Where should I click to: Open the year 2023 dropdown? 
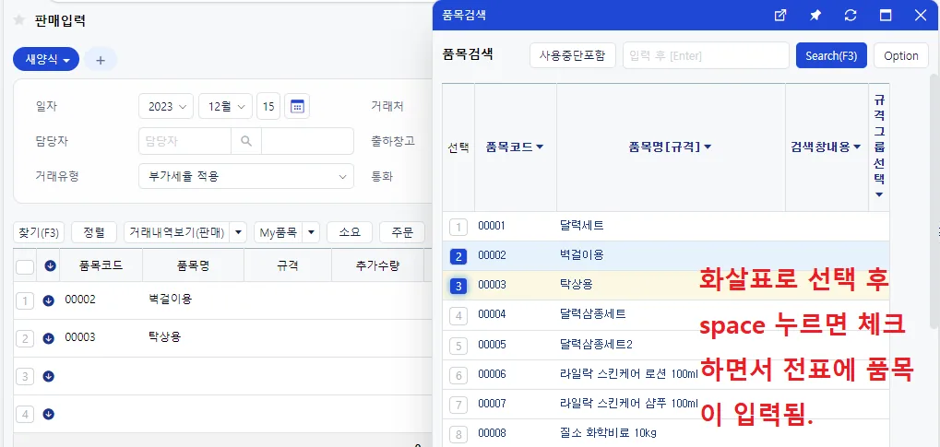click(x=166, y=107)
